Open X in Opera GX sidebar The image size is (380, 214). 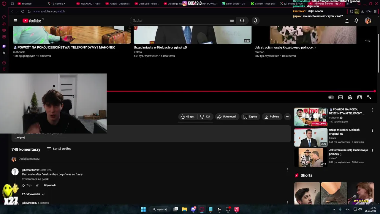(4, 53)
